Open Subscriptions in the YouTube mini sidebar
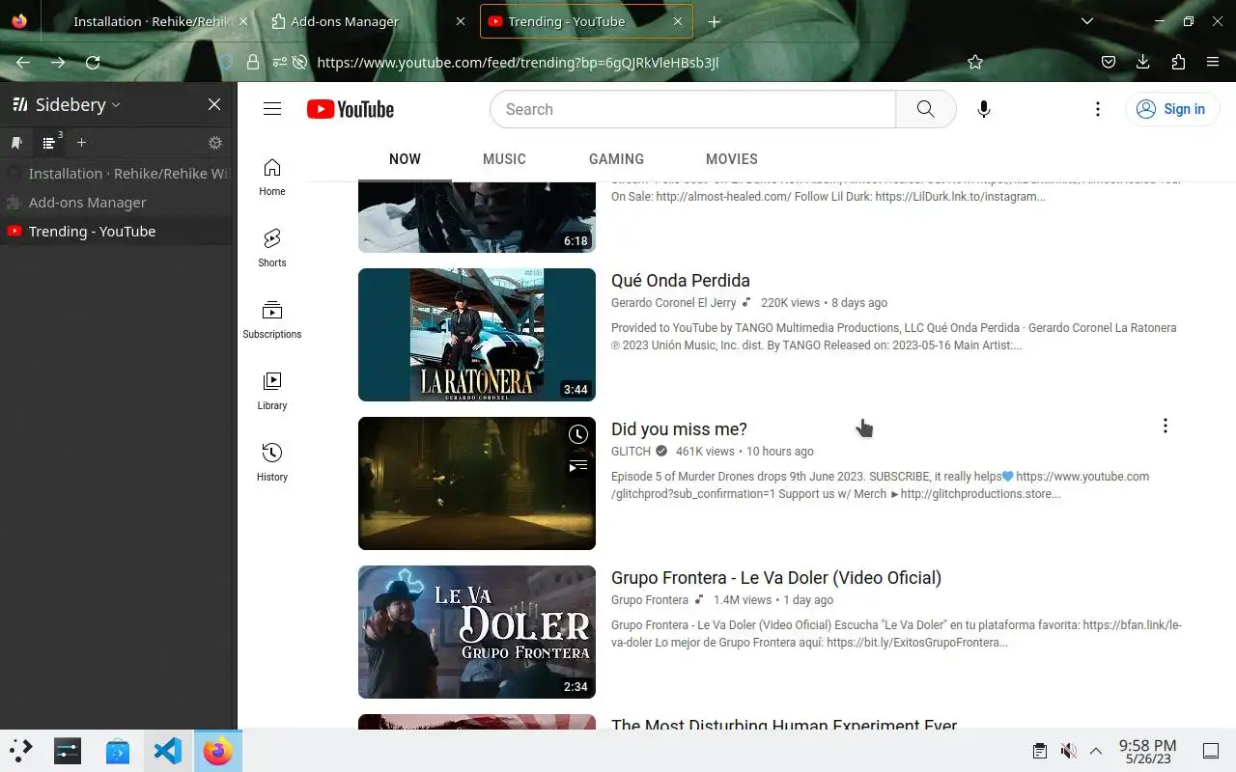 (x=272, y=319)
